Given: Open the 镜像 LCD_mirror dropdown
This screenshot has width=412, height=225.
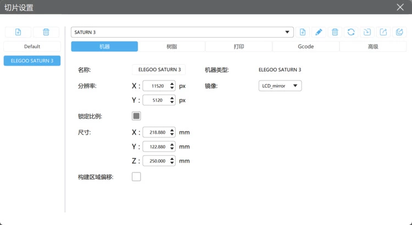Looking at the screenshot, I should [x=280, y=86].
